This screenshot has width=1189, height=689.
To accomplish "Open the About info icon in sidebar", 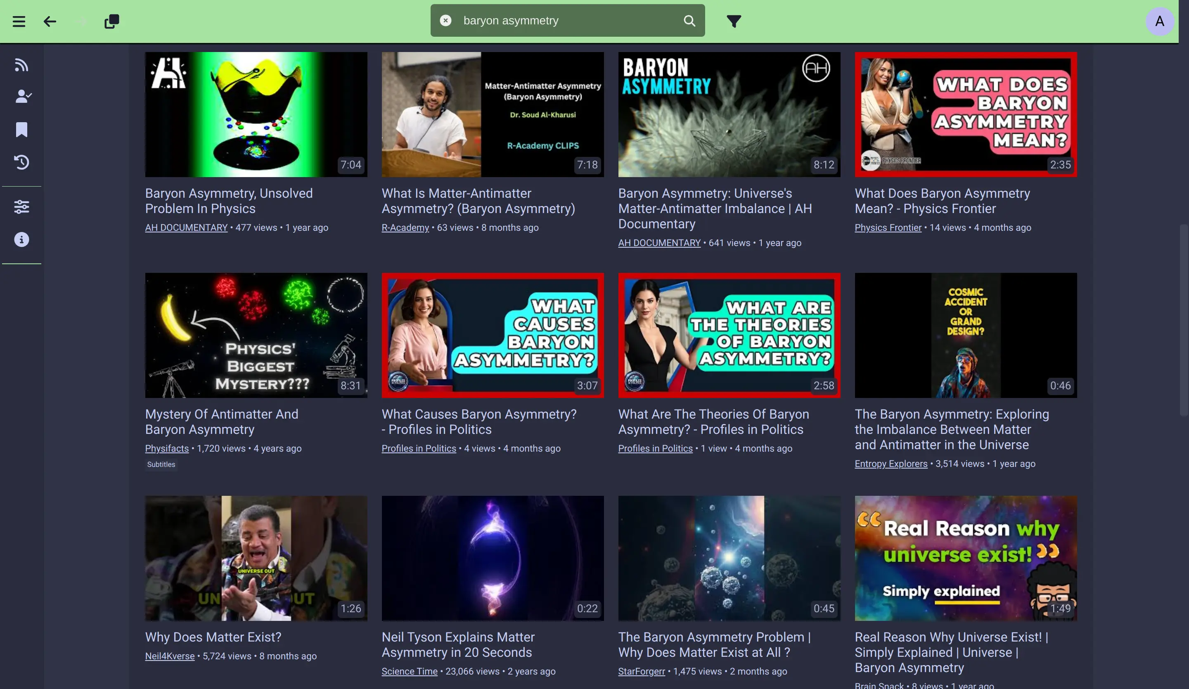I will point(21,239).
